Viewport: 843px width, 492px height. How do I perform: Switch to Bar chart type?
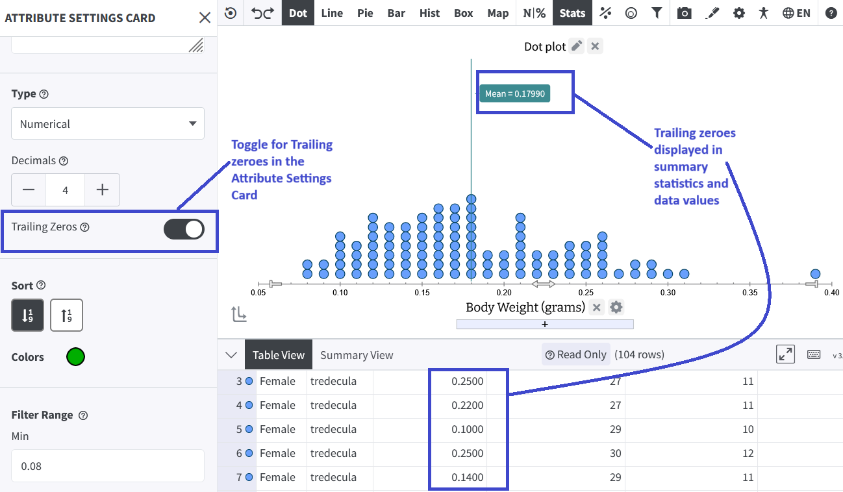coord(396,13)
